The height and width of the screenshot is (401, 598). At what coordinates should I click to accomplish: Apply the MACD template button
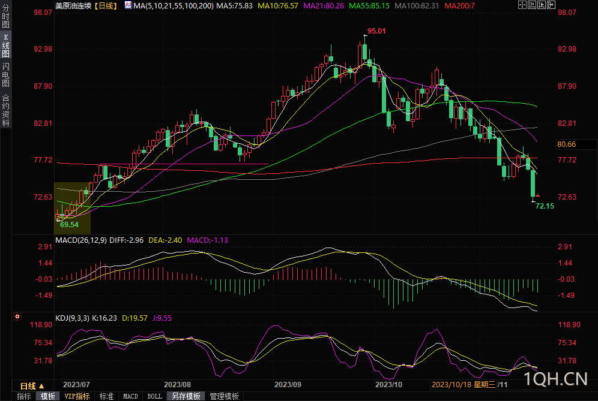[130, 396]
